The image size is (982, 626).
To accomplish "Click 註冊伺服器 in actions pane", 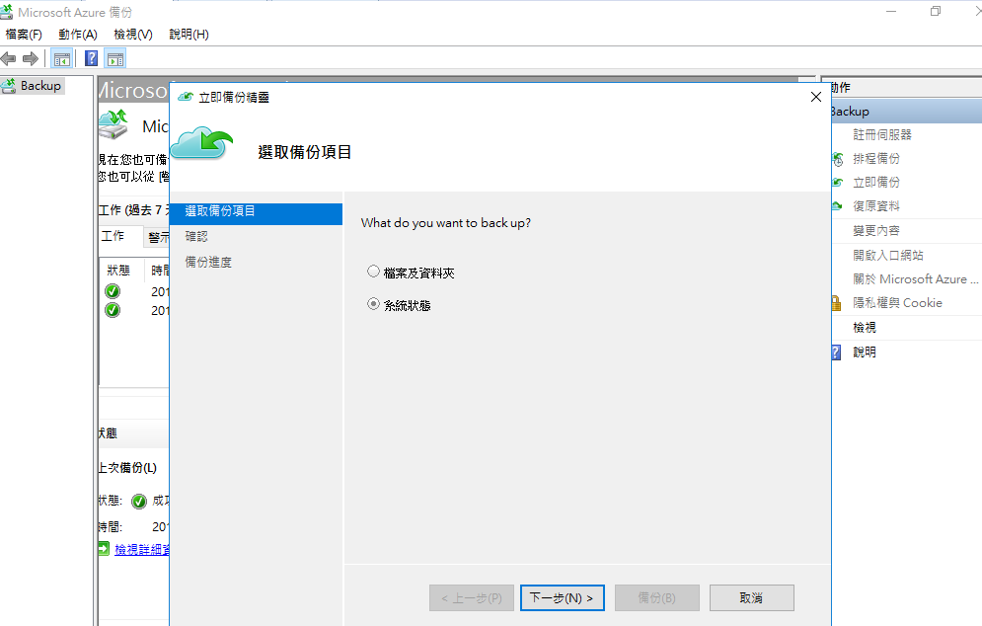I will (x=882, y=134).
